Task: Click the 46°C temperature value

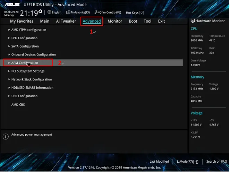Action: 212,41
